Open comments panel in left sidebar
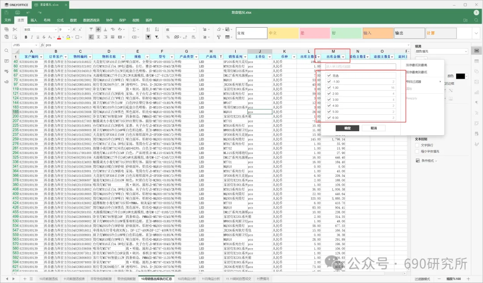483x283 pixels. 6,61
